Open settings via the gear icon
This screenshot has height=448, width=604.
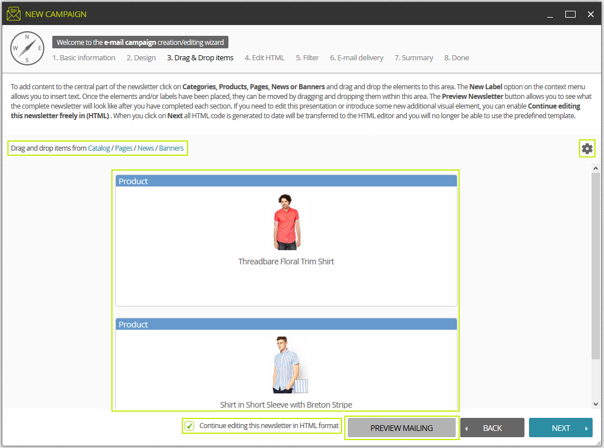click(586, 148)
